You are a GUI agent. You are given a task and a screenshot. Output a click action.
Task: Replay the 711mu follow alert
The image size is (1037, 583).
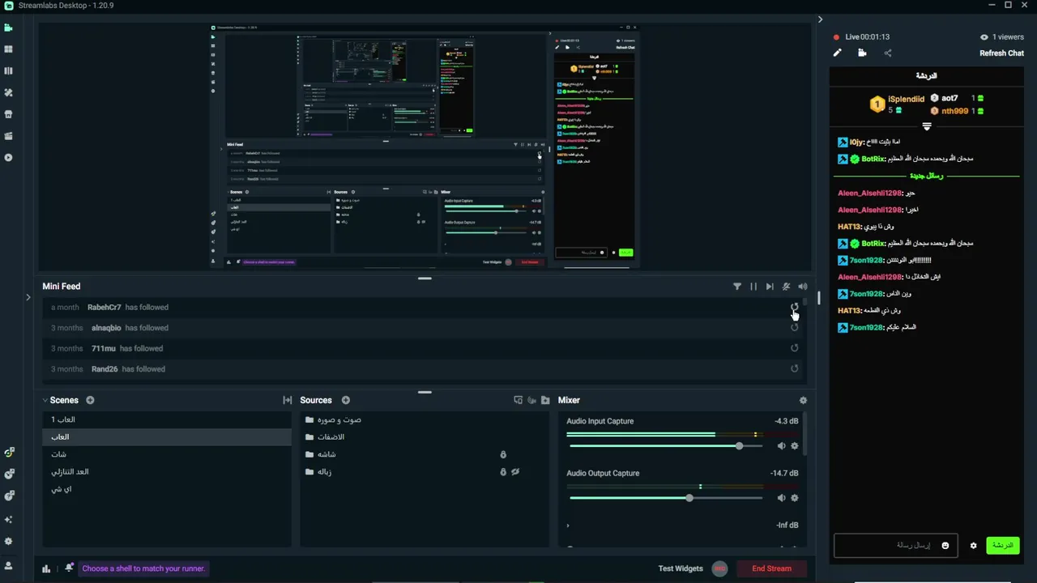pyautogui.click(x=794, y=348)
